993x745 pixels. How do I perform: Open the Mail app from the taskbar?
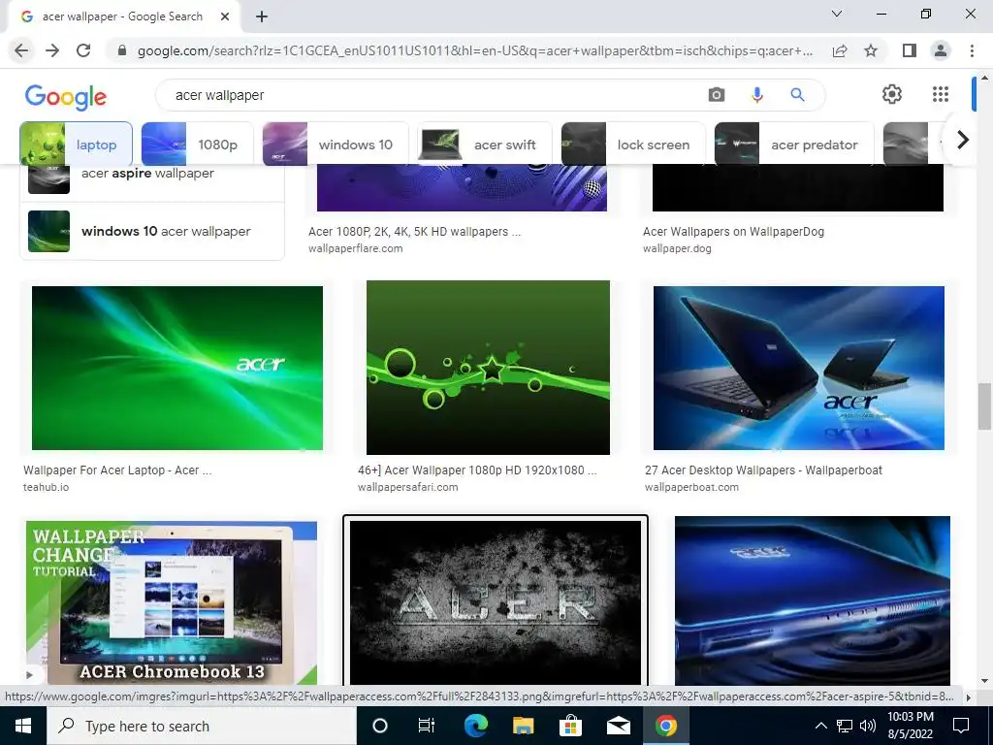pos(618,726)
